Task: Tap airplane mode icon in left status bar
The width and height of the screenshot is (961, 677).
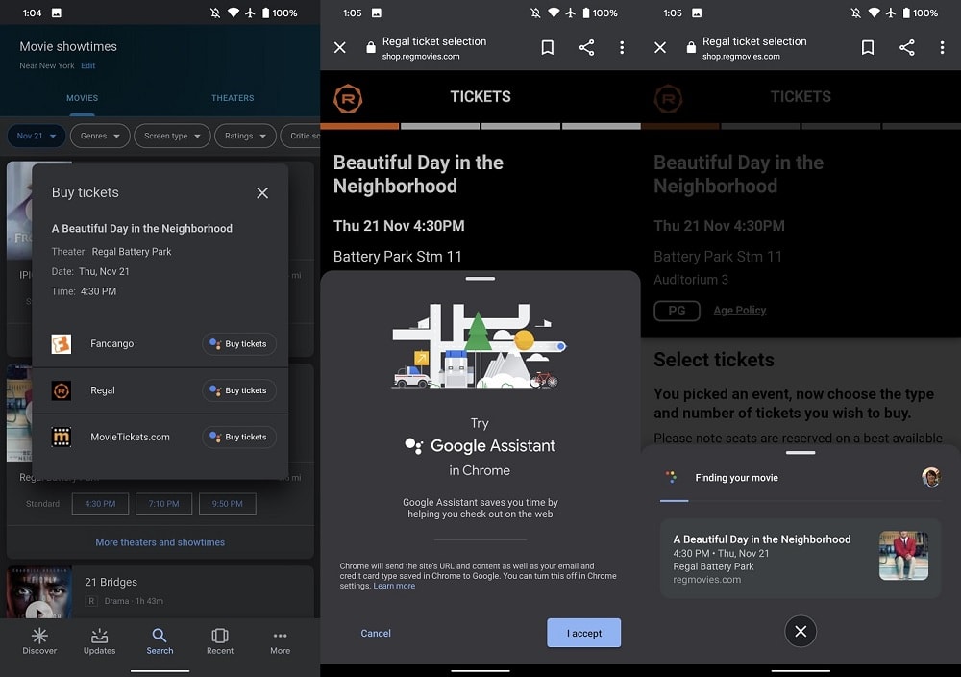Action: (250, 13)
